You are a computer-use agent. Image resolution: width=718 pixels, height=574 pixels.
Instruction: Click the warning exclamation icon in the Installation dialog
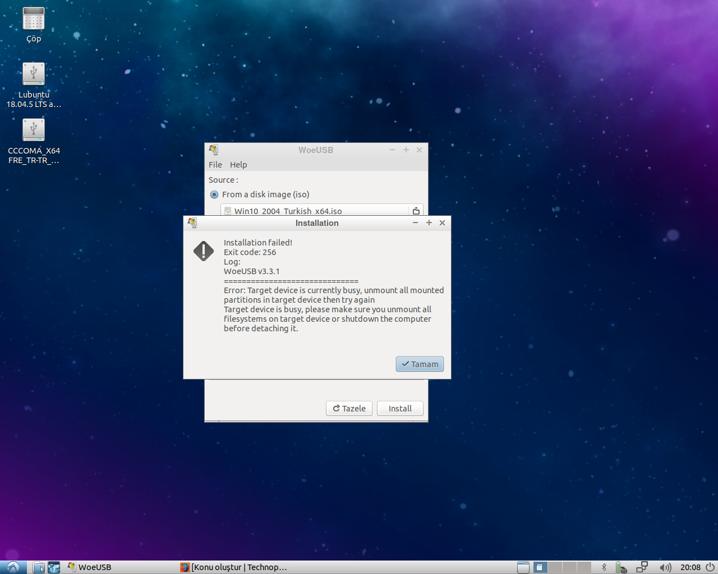coord(204,251)
